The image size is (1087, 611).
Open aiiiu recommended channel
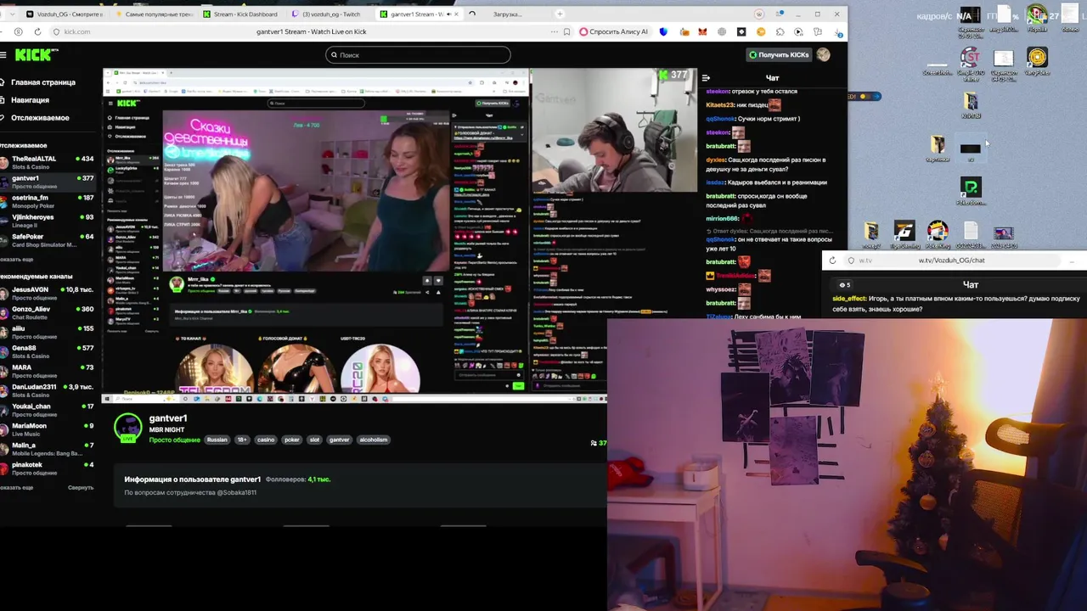click(x=48, y=333)
